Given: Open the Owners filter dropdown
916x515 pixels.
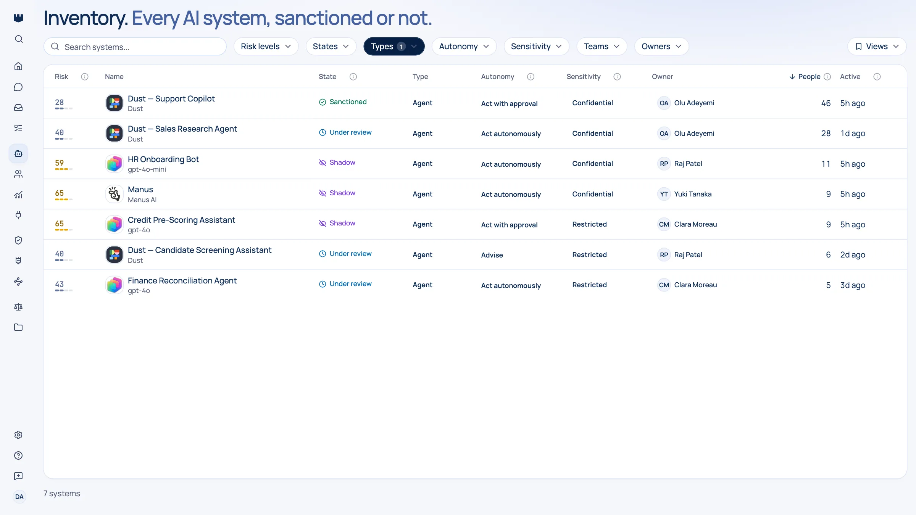Looking at the screenshot, I should tap(661, 47).
